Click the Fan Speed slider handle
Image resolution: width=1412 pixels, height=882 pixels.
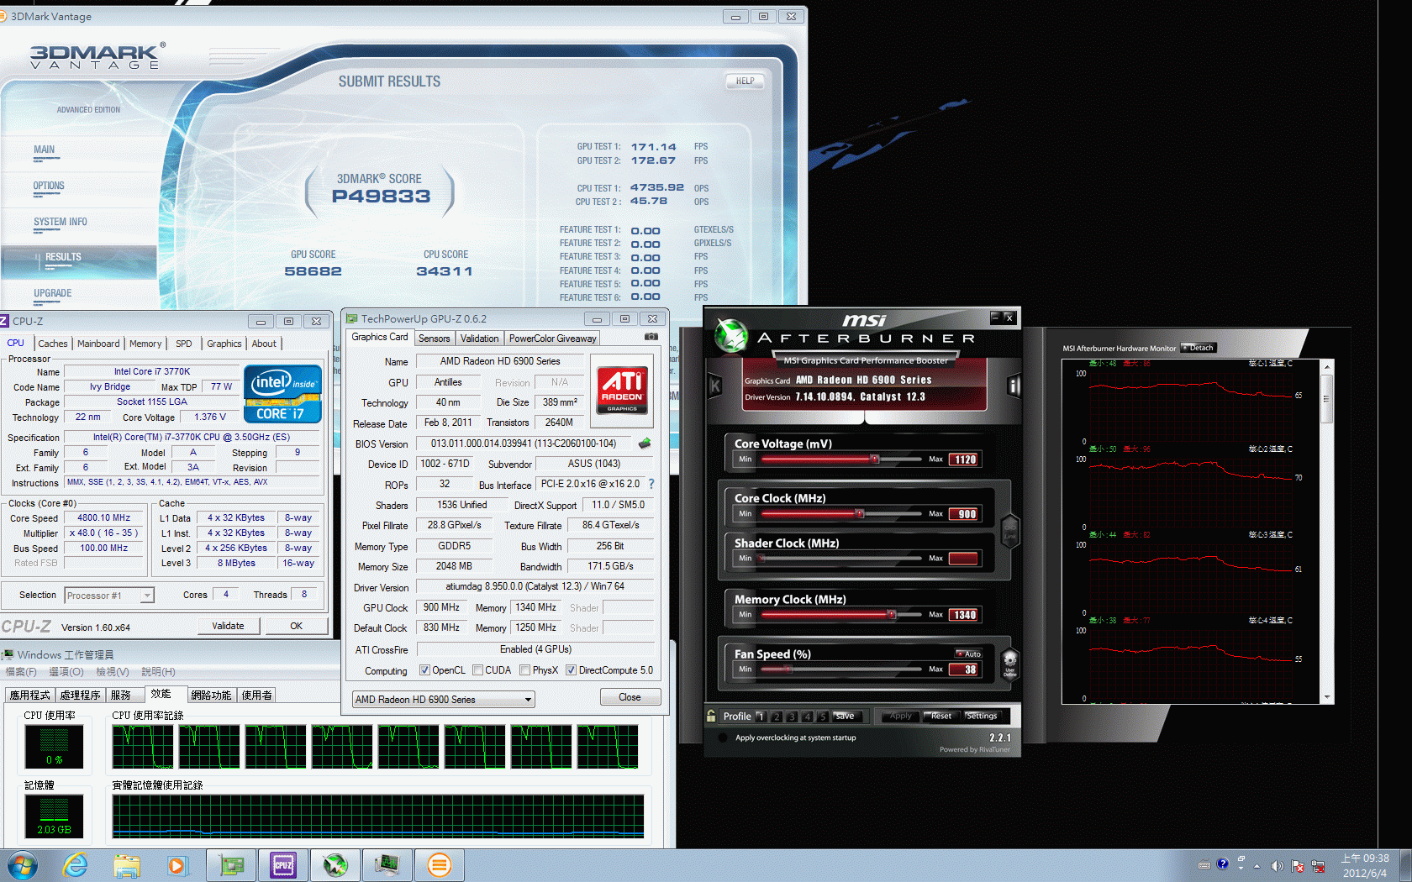788,669
